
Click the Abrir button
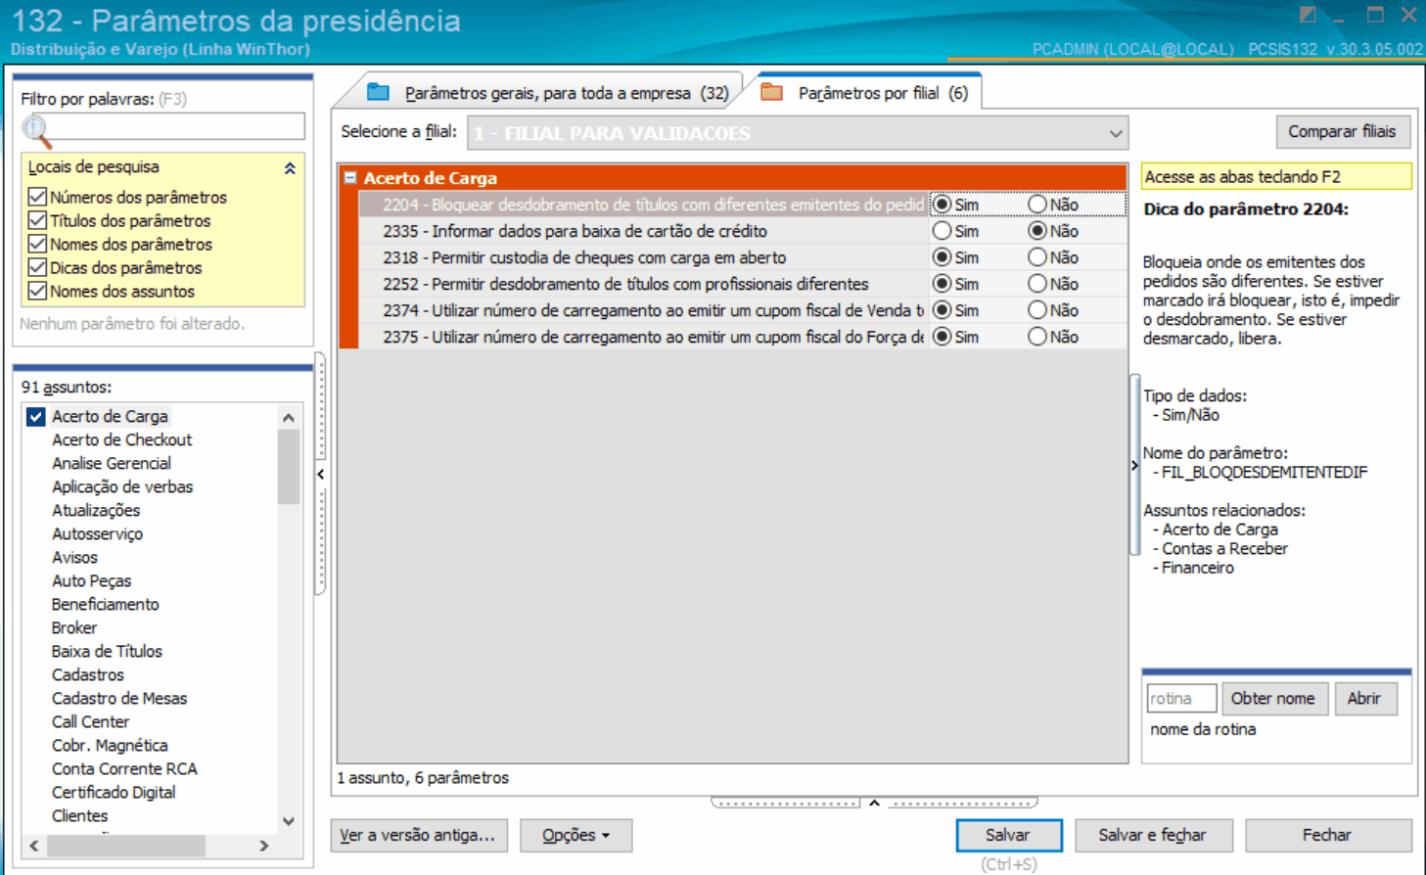[1364, 698]
